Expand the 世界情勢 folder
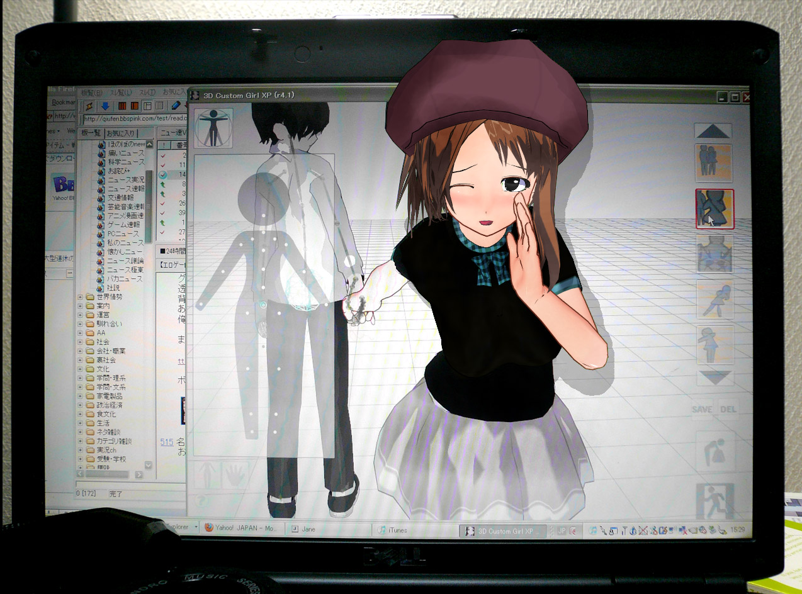 tap(81, 297)
